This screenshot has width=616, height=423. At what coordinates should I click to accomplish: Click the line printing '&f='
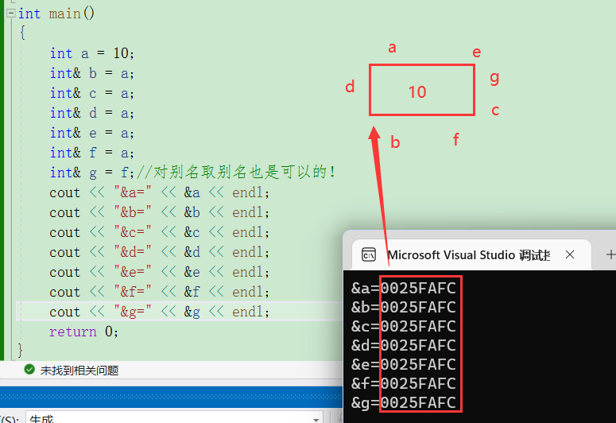coord(160,292)
